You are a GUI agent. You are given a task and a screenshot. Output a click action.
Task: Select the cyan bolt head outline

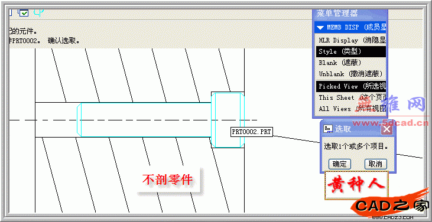point(228,120)
